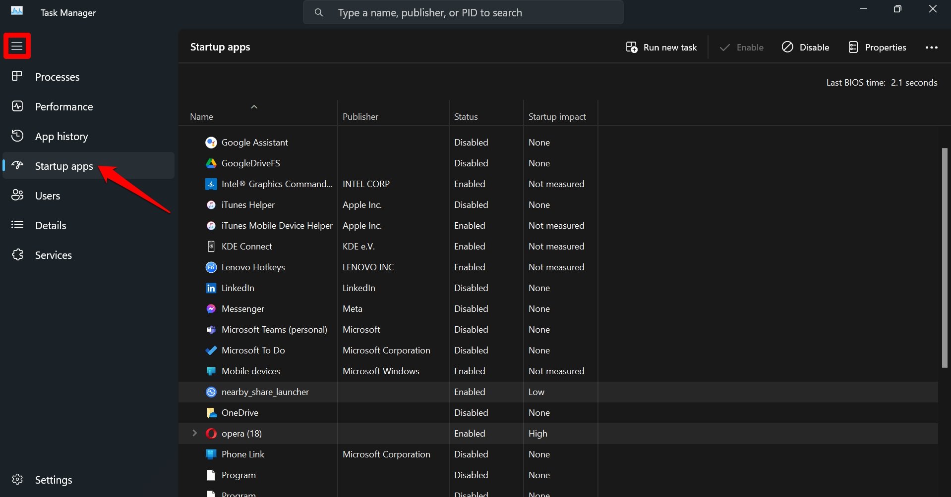Open Properties of the selected app
The image size is (951, 497).
coord(877,47)
